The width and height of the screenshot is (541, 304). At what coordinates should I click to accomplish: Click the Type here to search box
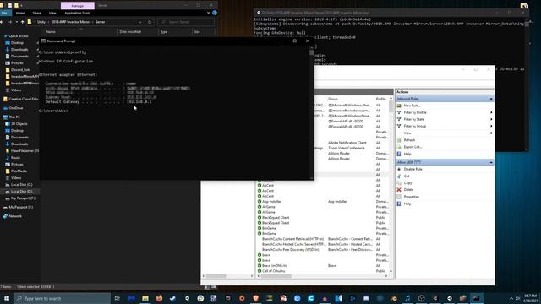(62, 298)
